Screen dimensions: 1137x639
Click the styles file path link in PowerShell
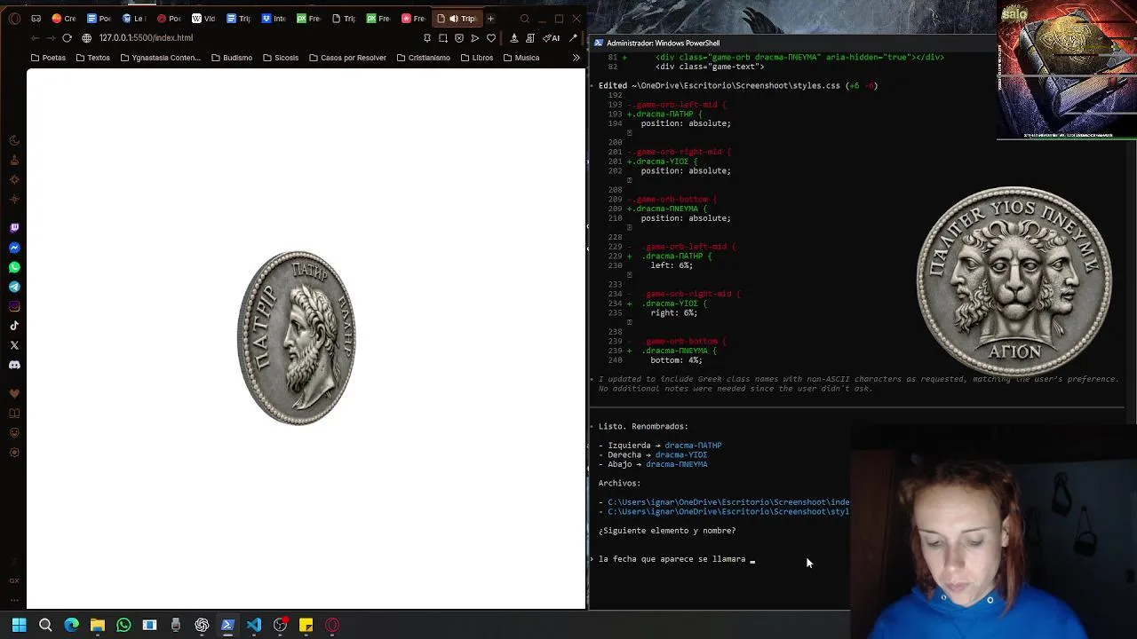[728, 512]
